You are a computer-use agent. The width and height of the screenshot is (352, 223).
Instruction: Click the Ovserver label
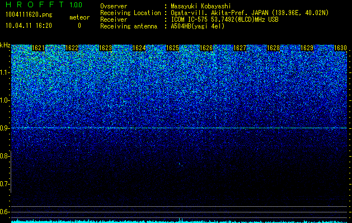coord(114,6)
